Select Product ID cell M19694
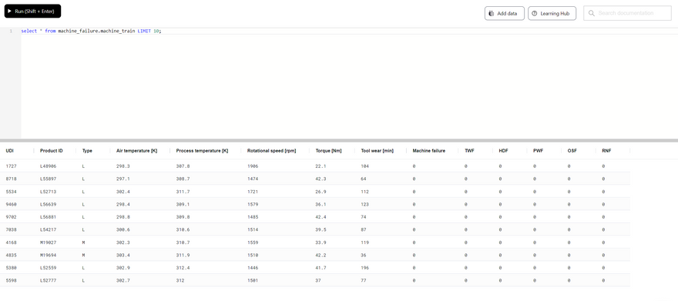The width and height of the screenshot is (678, 301). [48, 255]
